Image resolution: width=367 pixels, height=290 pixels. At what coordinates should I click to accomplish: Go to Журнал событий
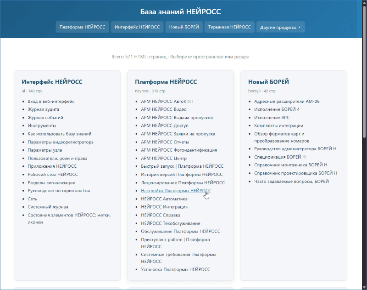pos(45,118)
